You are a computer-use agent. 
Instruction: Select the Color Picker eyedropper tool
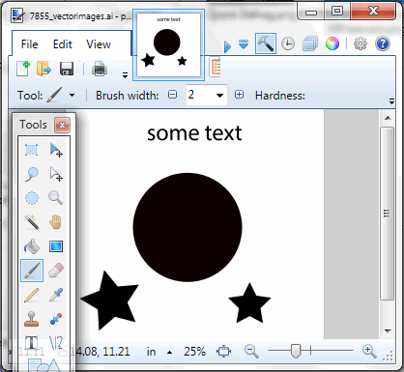click(56, 295)
